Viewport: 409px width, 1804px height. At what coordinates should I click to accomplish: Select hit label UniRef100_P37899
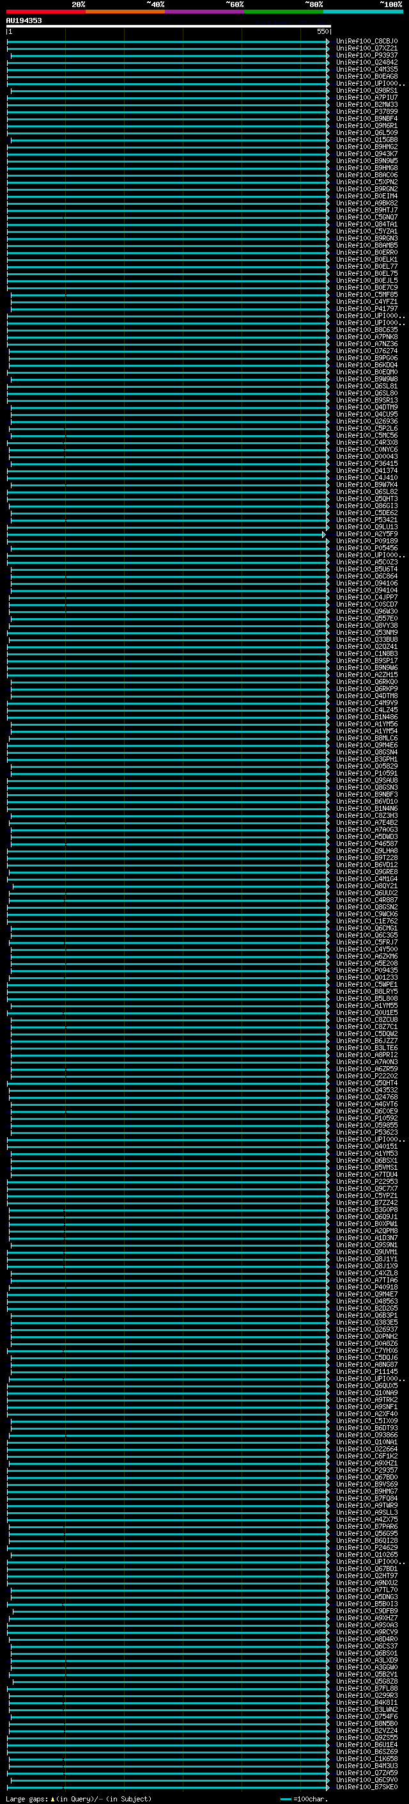click(x=367, y=111)
